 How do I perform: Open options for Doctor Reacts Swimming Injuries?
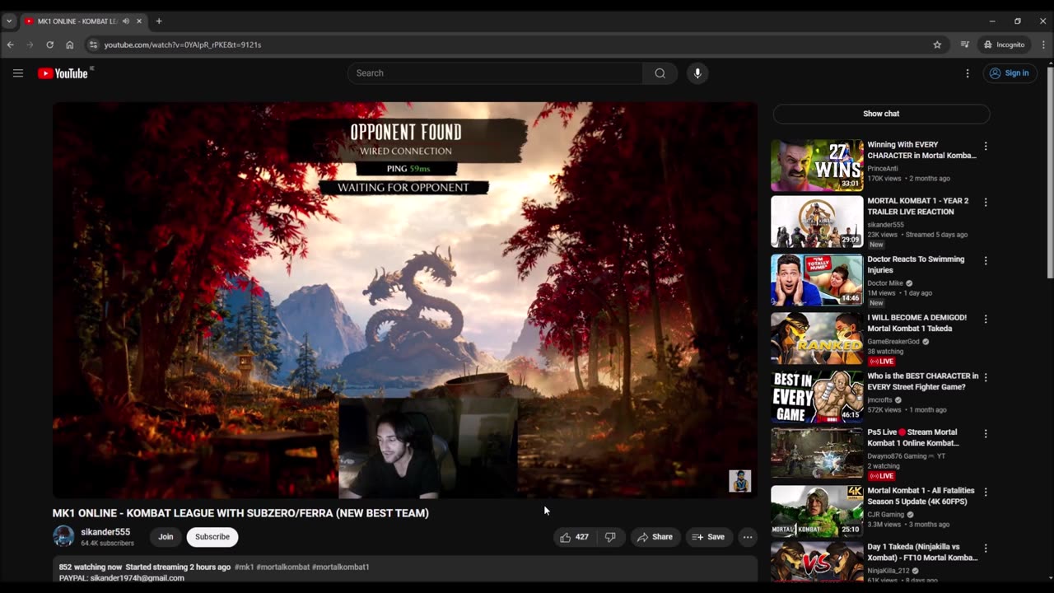[x=986, y=261]
